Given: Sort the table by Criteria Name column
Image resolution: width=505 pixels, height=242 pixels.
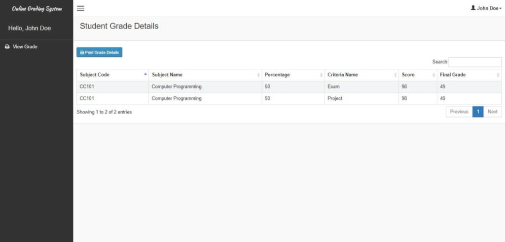Looking at the screenshot, I should click(361, 75).
